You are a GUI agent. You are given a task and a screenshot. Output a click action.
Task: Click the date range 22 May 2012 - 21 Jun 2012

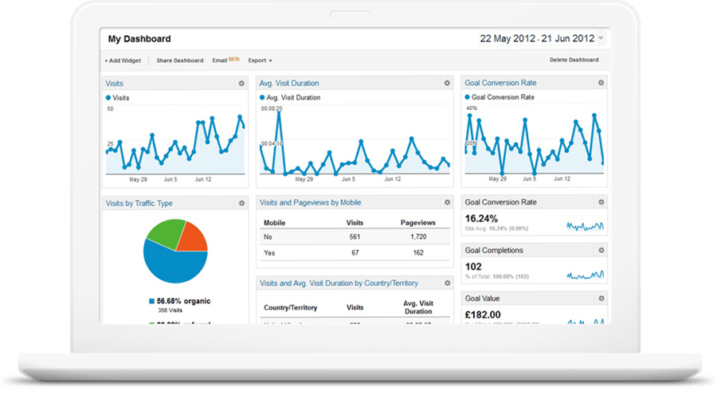[x=537, y=38]
